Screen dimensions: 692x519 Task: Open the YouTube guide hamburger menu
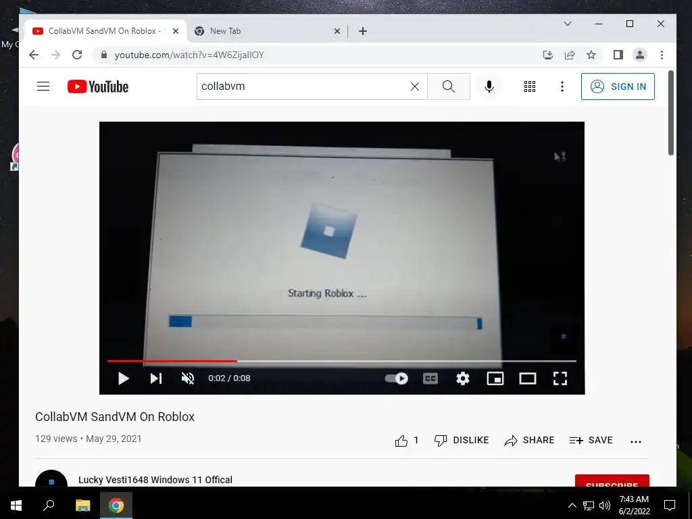[x=43, y=86]
